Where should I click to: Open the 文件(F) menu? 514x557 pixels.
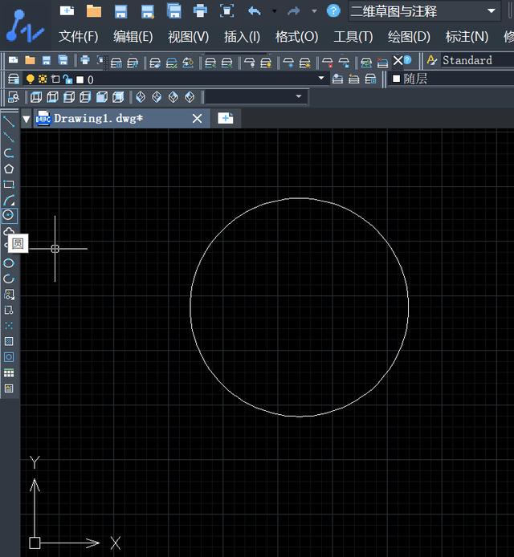point(78,37)
